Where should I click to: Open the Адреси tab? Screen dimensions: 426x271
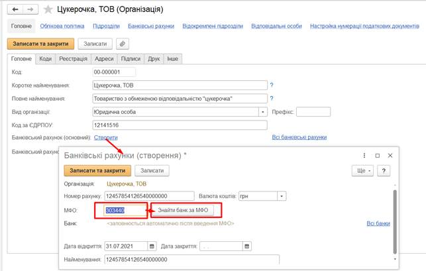tap(103, 59)
